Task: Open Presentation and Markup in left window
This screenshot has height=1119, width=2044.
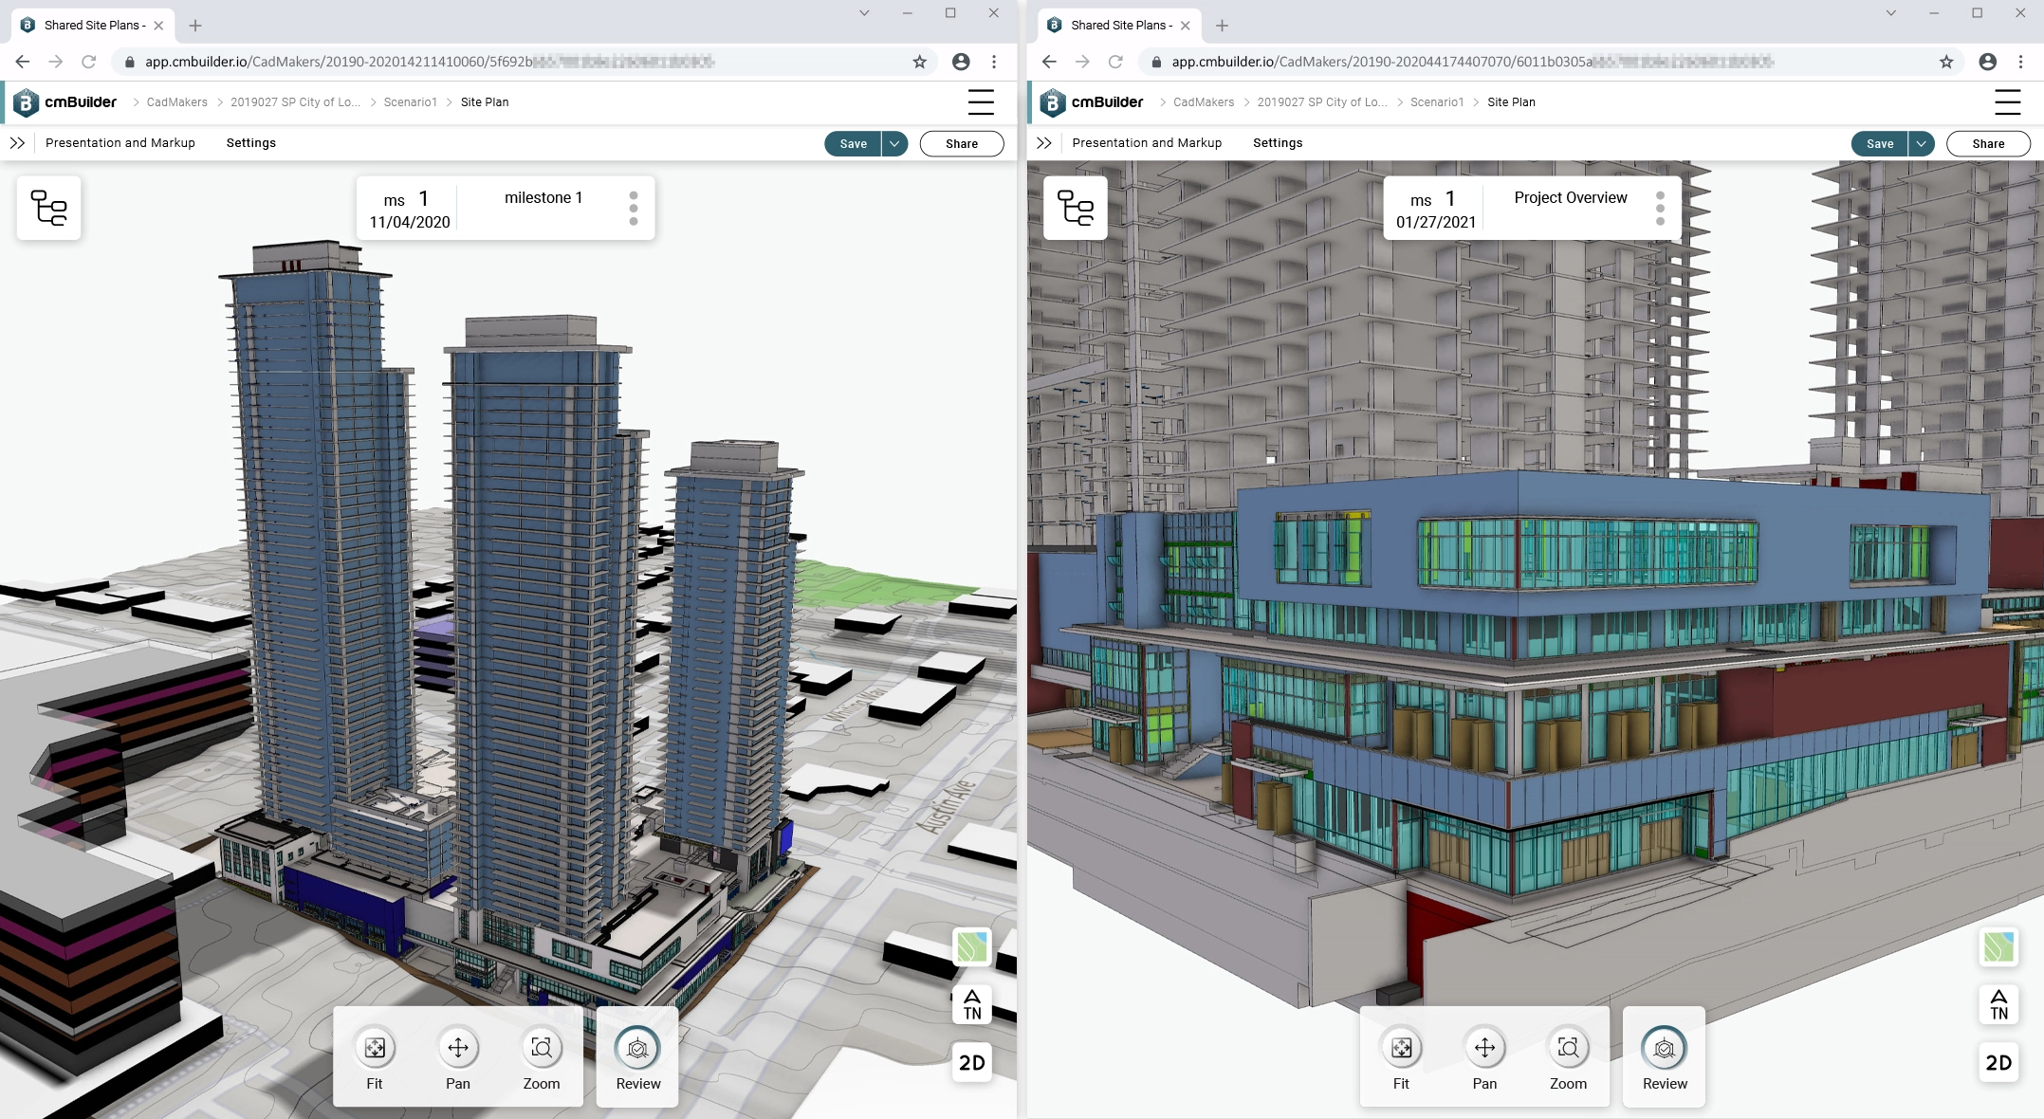Action: pyautogui.click(x=120, y=143)
